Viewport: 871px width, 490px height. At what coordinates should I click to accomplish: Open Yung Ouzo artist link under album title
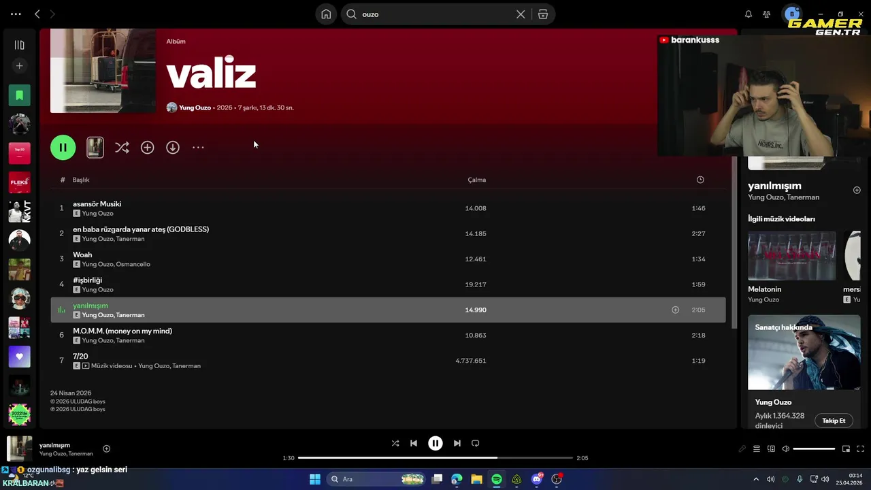click(x=195, y=108)
